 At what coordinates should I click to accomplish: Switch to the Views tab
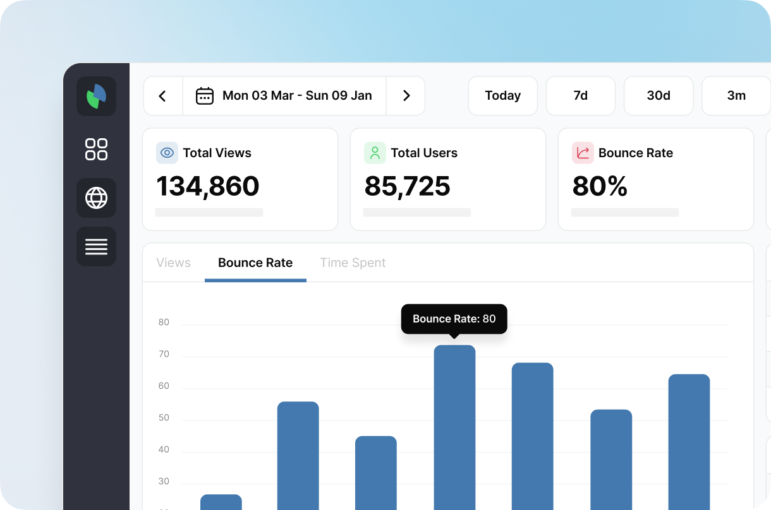coord(173,263)
